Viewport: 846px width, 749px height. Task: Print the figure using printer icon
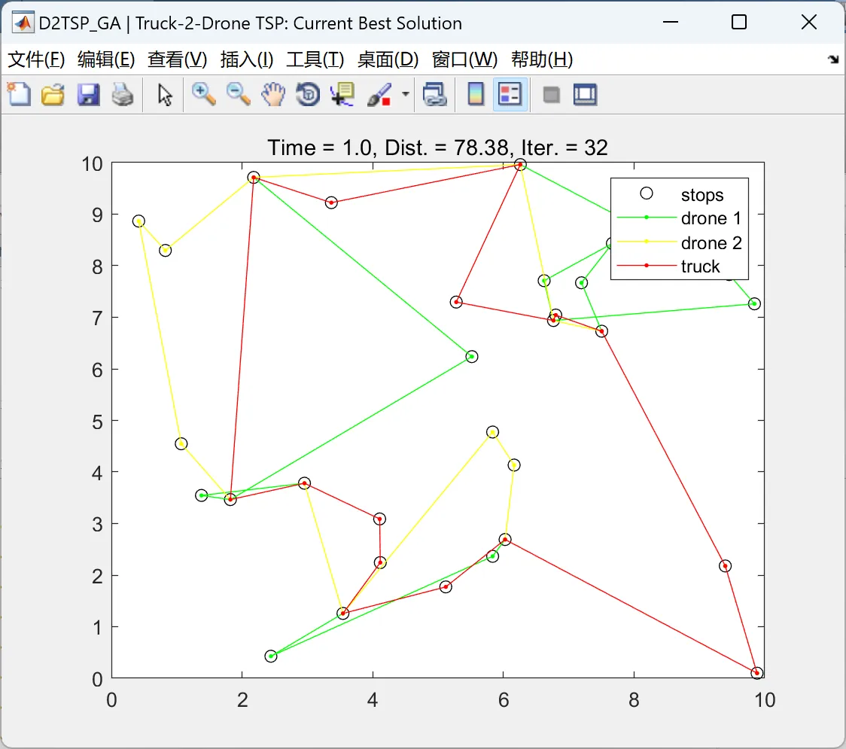tap(123, 94)
